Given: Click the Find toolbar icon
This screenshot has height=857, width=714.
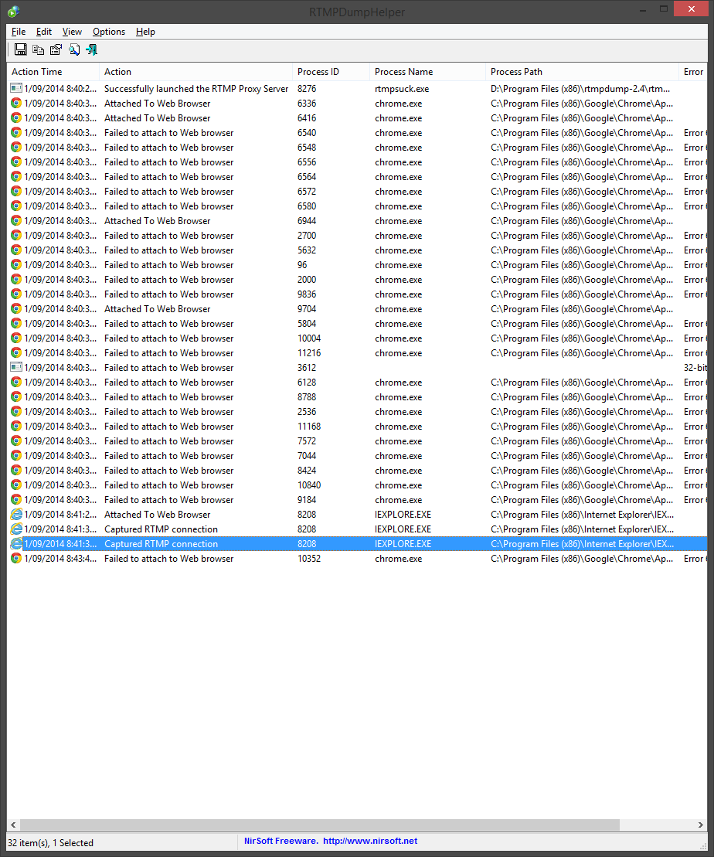Looking at the screenshot, I should pyautogui.click(x=74, y=49).
